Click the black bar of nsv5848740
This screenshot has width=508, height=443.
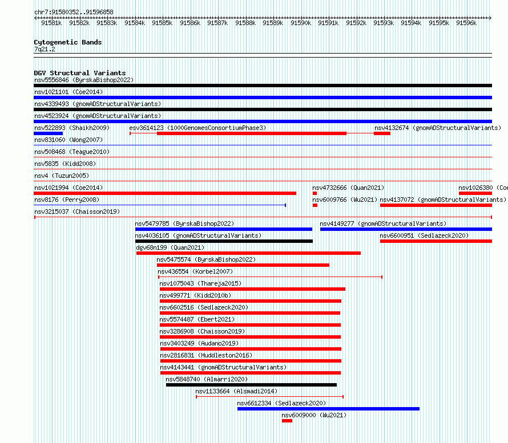(251, 385)
